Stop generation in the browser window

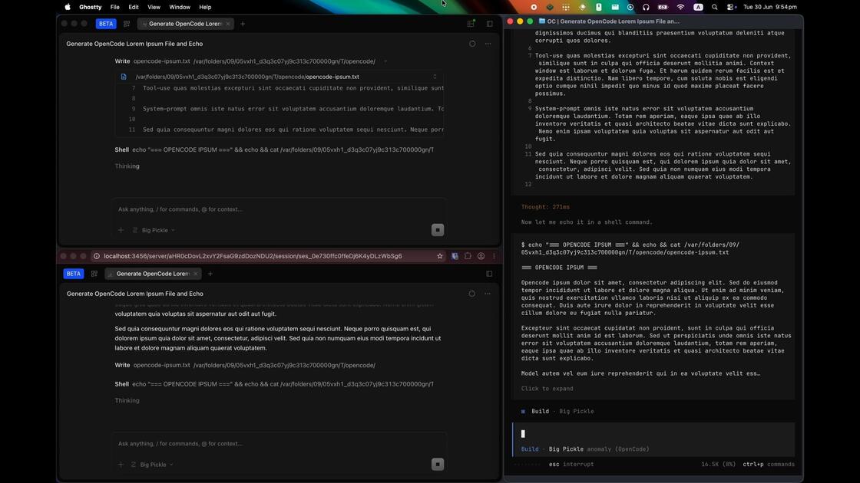click(437, 465)
